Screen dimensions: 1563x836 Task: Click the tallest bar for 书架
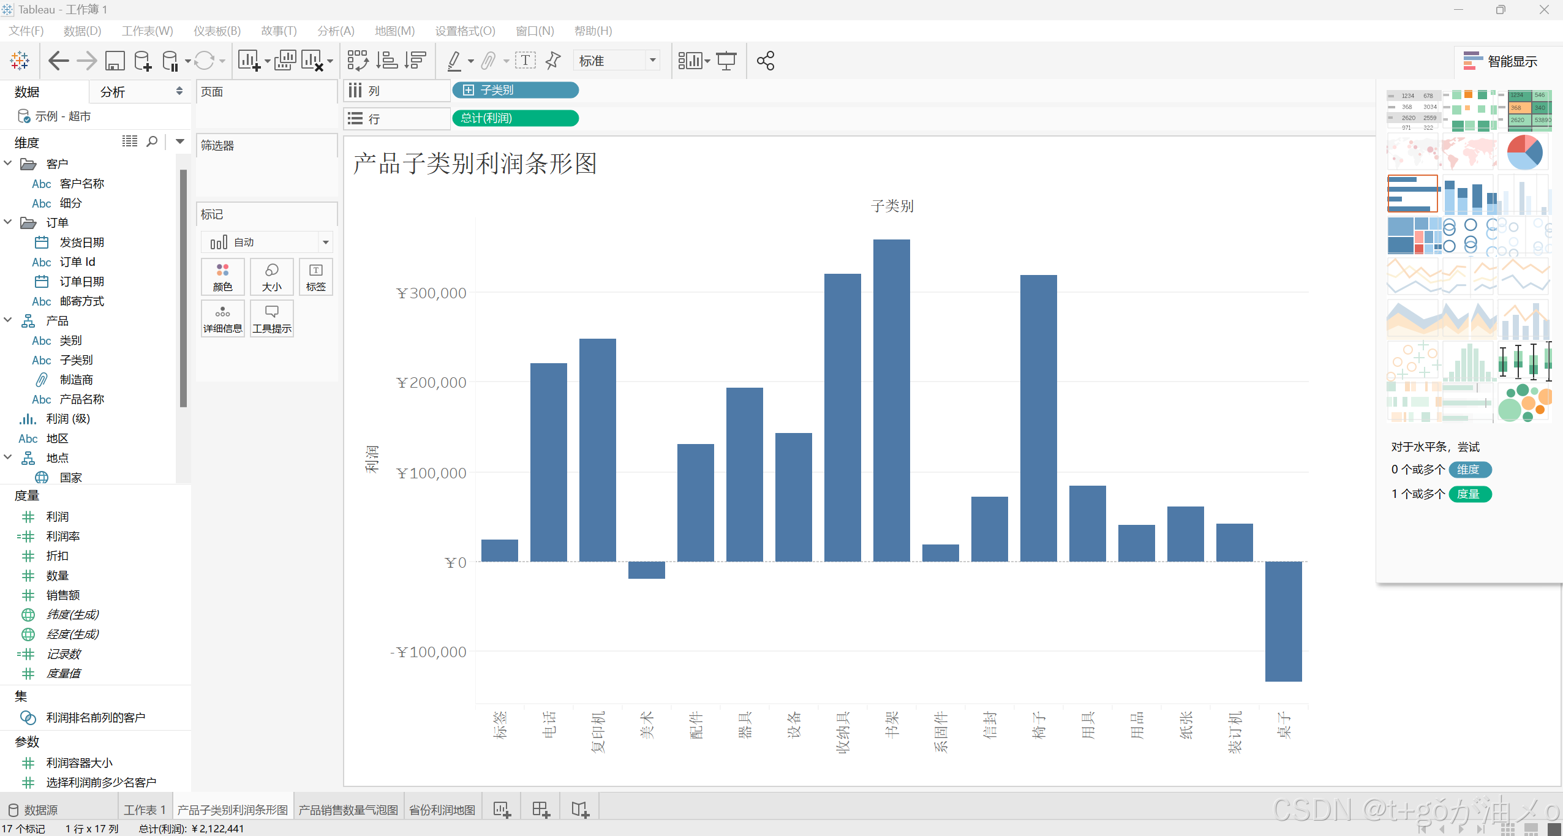891,398
